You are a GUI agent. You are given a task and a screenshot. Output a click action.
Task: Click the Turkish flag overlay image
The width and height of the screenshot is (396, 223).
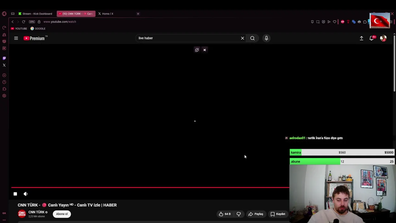point(380,21)
